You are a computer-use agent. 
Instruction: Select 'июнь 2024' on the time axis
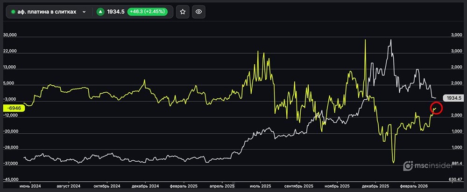pos(29,185)
